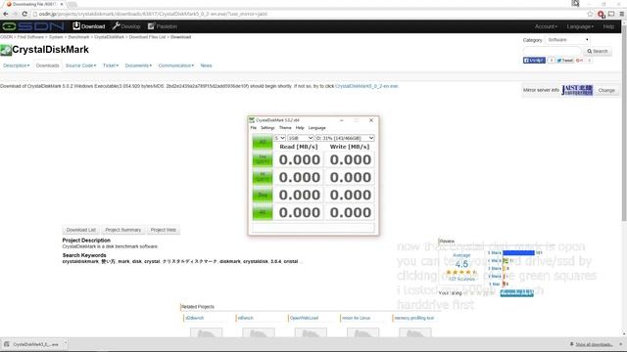The width and height of the screenshot is (627, 352).
Task: Open the browser menu icon
Action: pos(622,14)
